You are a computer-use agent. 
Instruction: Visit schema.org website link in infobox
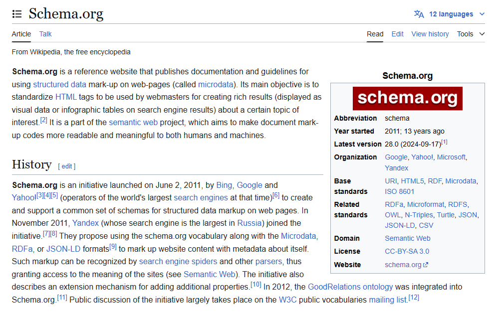point(403,265)
